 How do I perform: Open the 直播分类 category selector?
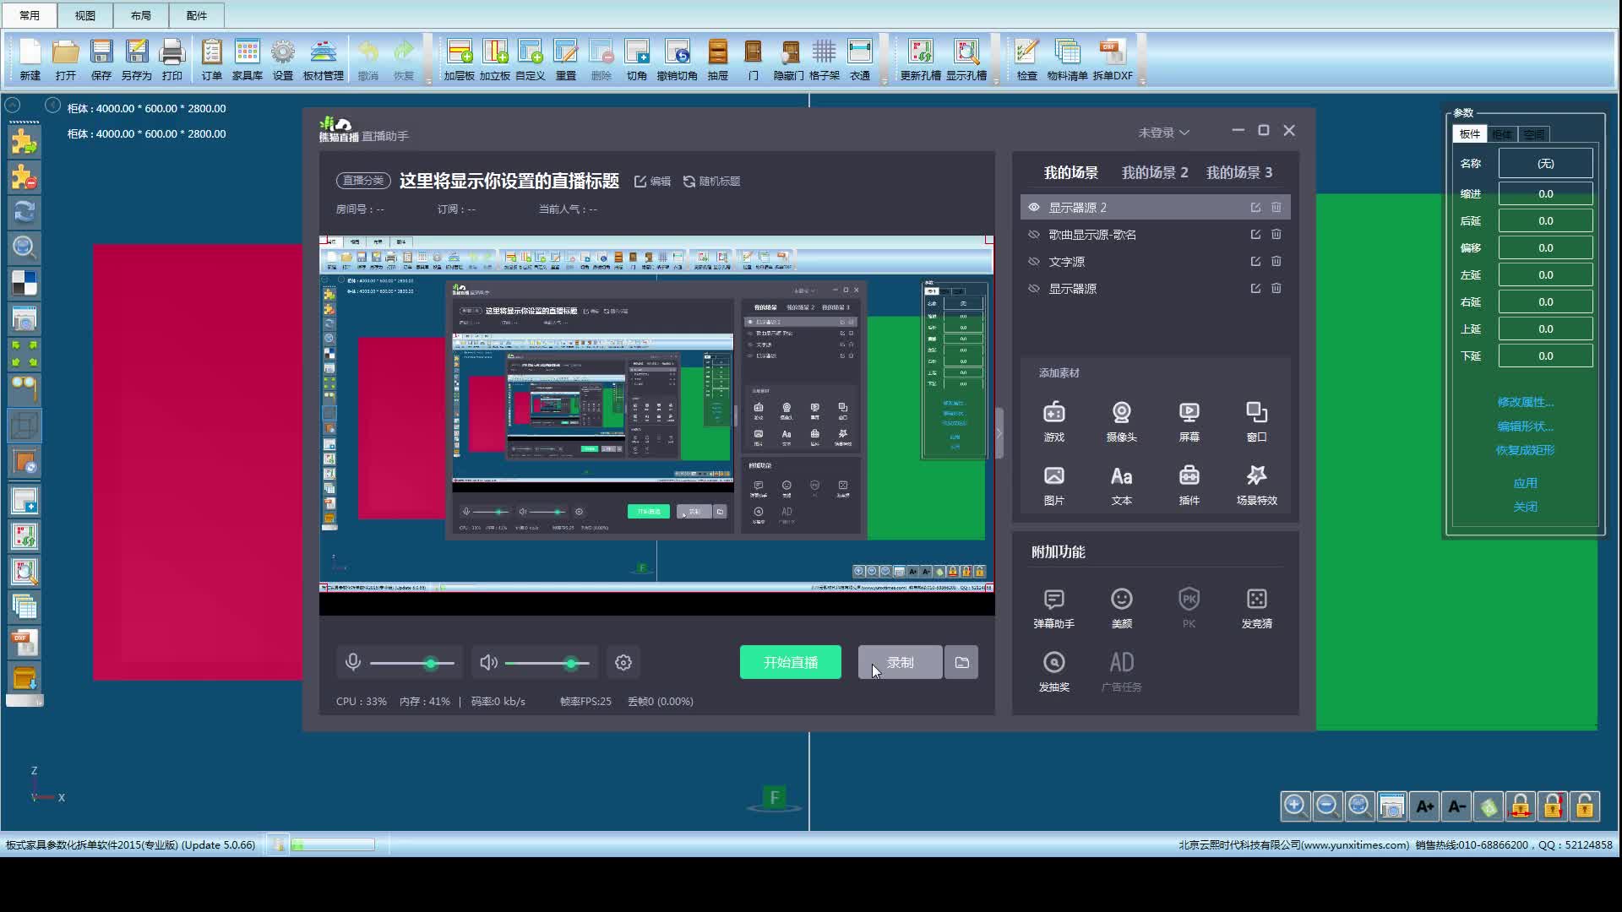[362, 181]
